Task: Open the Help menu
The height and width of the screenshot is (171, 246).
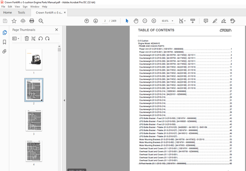Action: point(44,7)
